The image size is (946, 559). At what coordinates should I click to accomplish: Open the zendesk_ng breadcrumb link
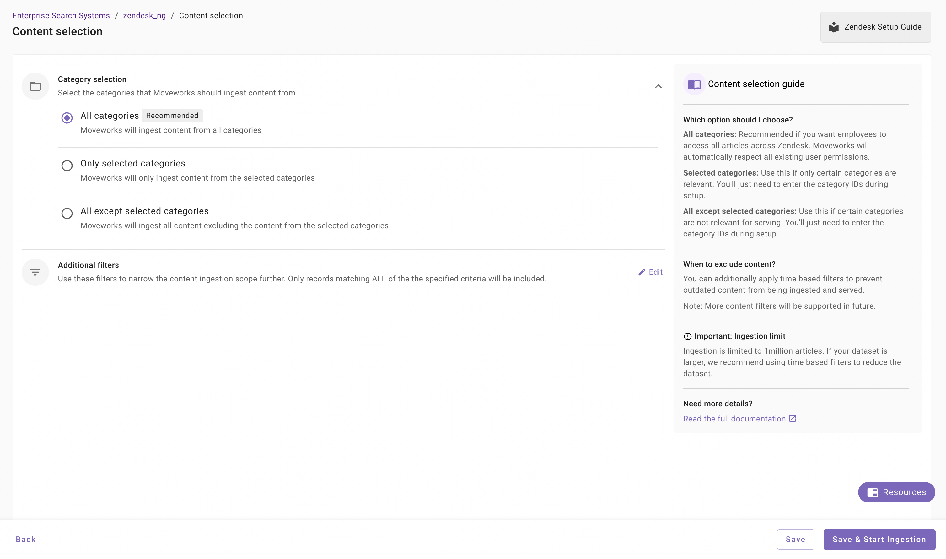144,15
